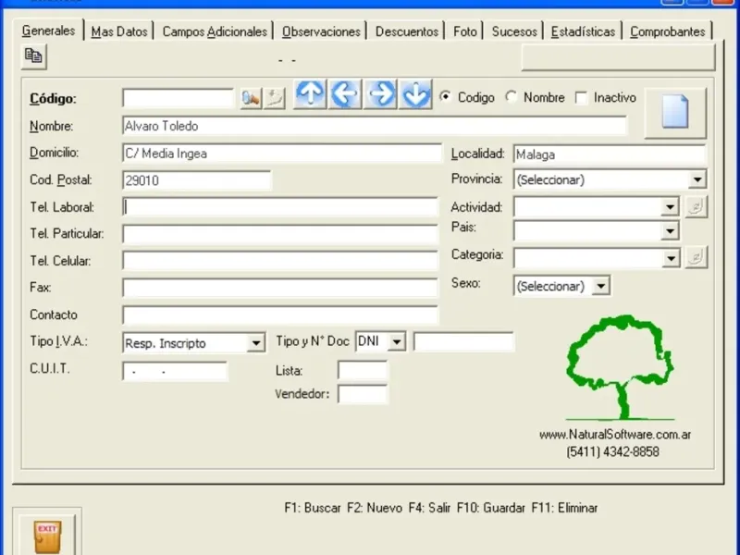Go to last record with the down arrow

(x=415, y=94)
